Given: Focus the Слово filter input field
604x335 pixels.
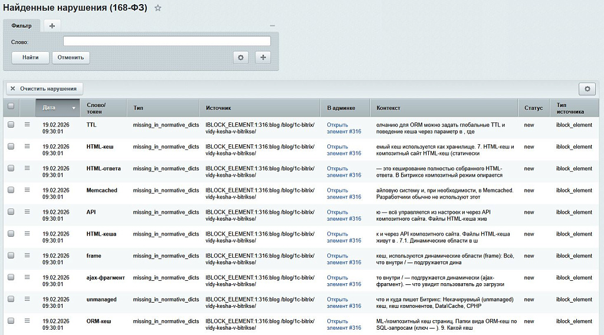Looking at the screenshot, I should coord(166,41).
